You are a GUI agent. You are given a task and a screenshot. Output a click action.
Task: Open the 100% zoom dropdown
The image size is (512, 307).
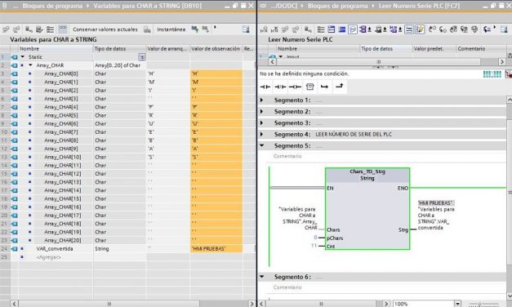458,304
